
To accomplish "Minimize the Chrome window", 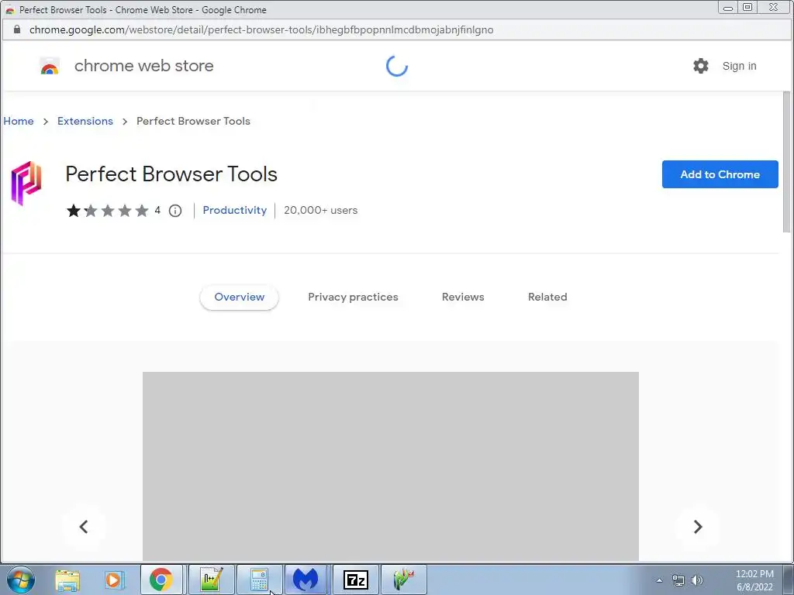I will [x=727, y=7].
